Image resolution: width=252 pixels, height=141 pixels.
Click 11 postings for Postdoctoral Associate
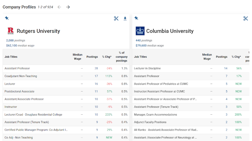click(96, 91)
